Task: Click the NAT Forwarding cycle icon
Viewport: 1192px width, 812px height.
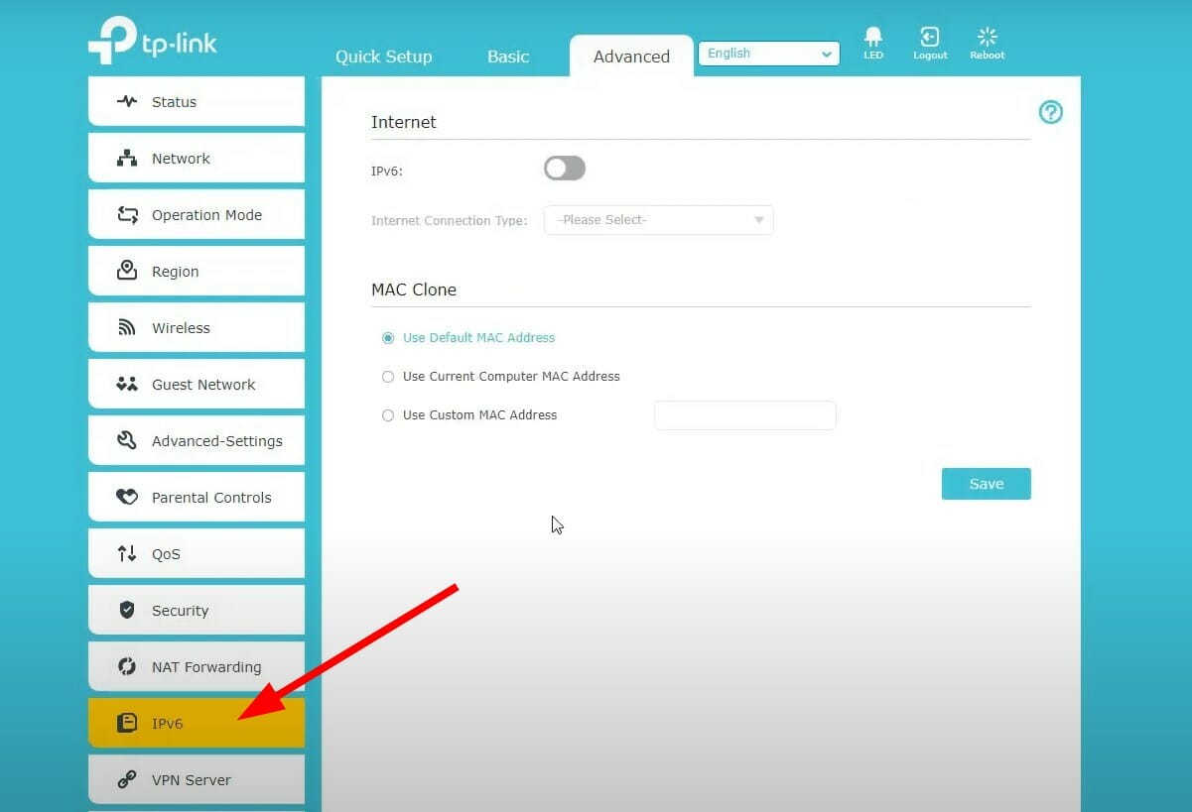Action: pyautogui.click(x=127, y=666)
